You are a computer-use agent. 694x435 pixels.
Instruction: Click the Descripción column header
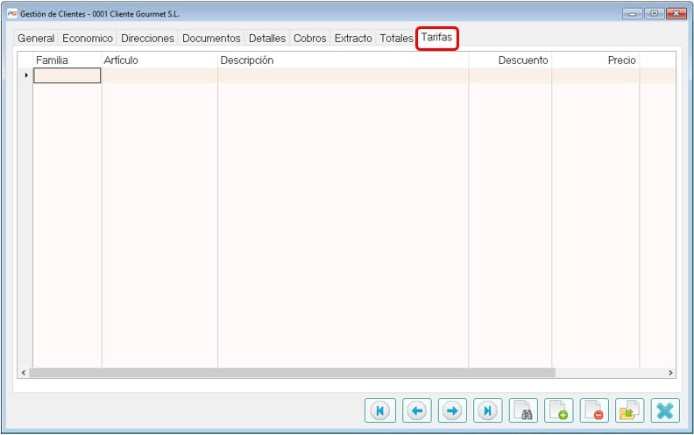pyautogui.click(x=343, y=61)
